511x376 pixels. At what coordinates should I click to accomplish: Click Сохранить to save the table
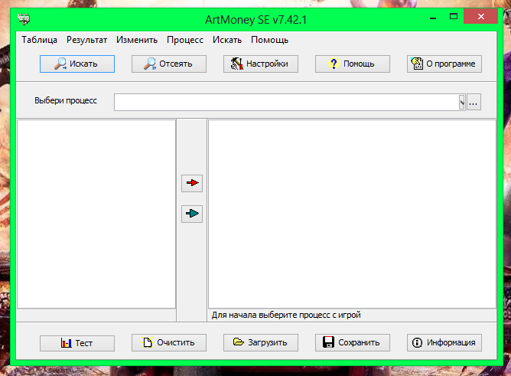point(353,342)
